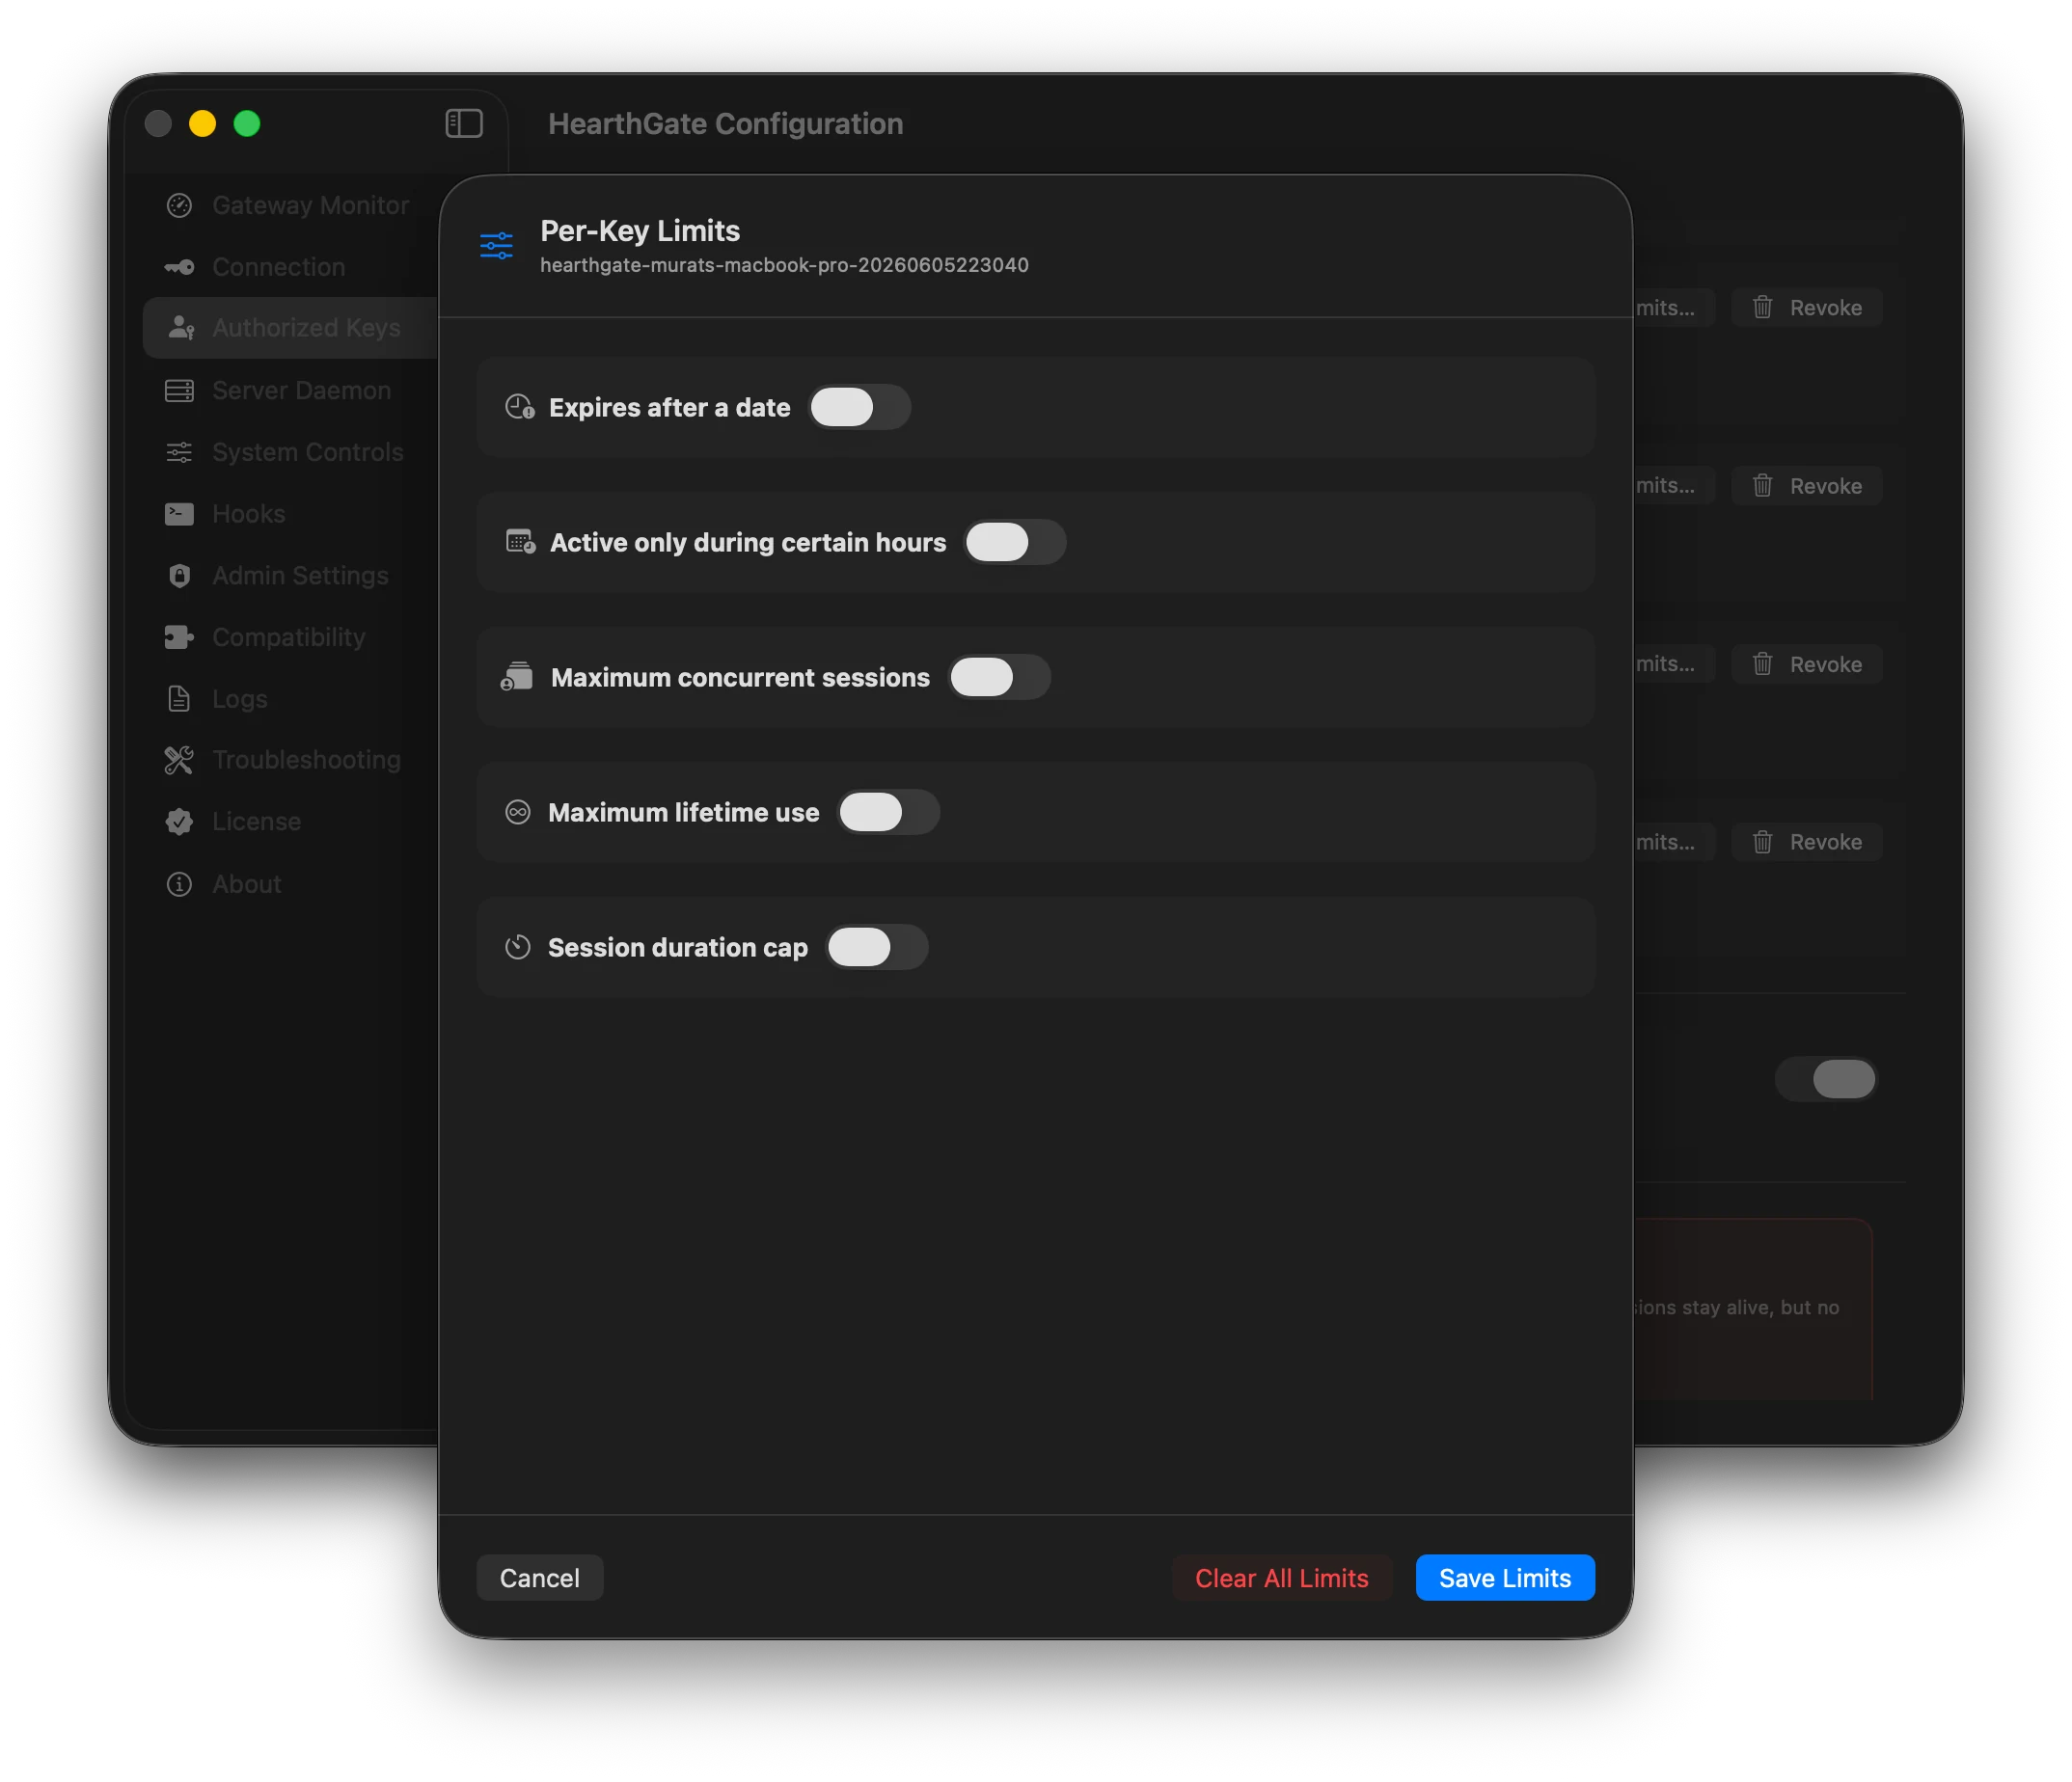Enable the Maximum concurrent sessions switch

pos(999,678)
